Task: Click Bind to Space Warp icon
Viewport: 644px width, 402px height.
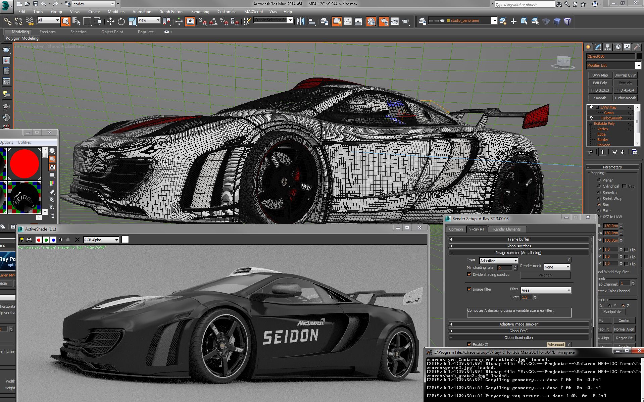Action: [30, 21]
